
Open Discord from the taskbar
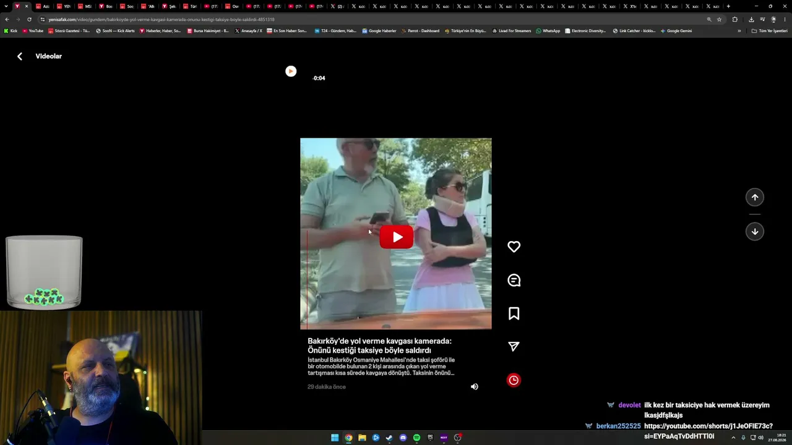coord(403,438)
